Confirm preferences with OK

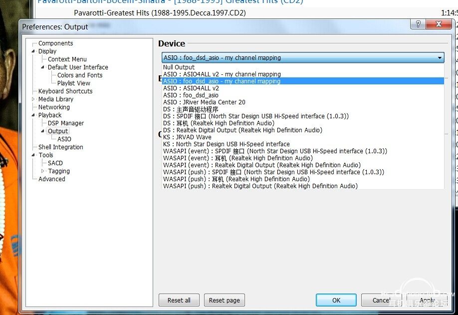coord(336,300)
